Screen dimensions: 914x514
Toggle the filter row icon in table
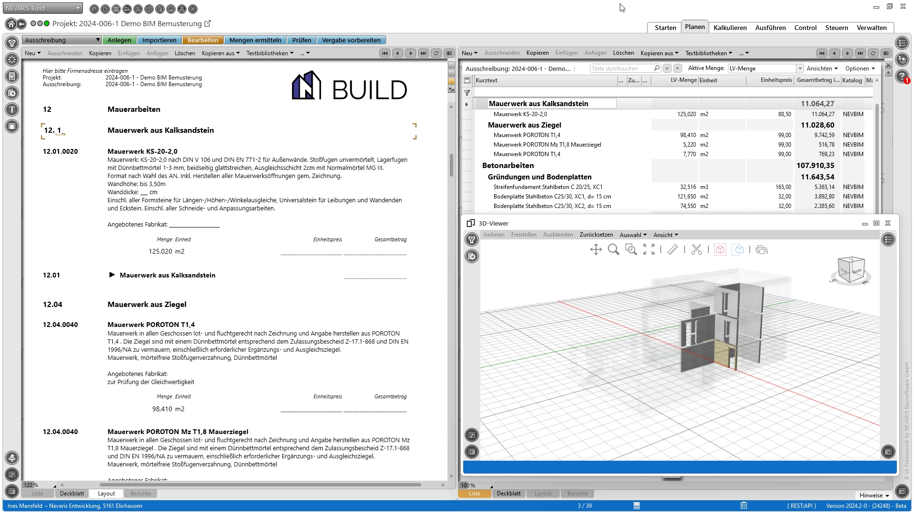point(467,93)
